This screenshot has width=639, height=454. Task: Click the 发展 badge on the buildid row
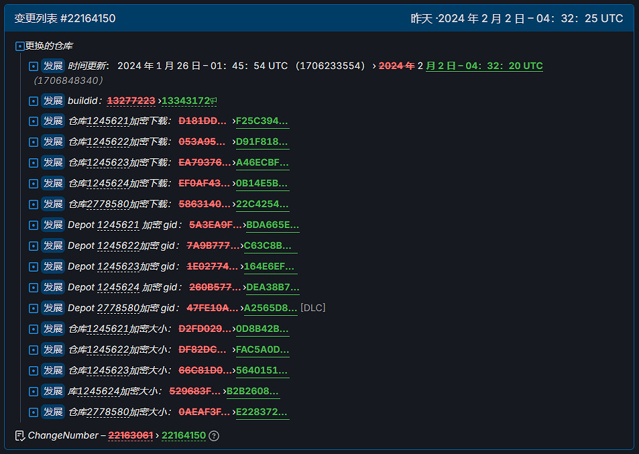(x=53, y=101)
